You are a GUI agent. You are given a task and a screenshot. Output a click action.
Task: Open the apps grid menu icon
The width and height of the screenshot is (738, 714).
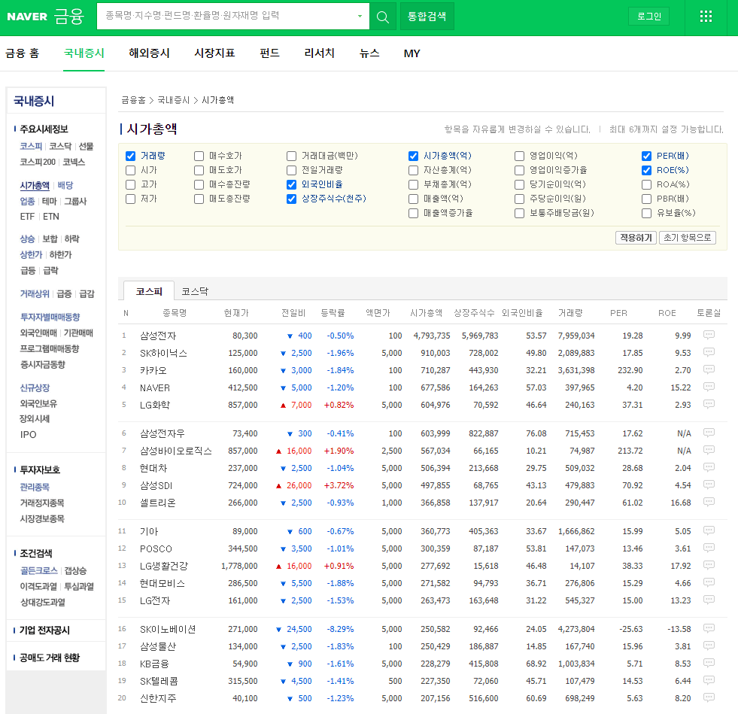click(706, 17)
